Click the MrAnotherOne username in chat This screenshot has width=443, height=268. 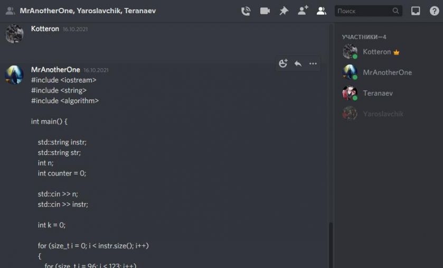[x=55, y=70]
